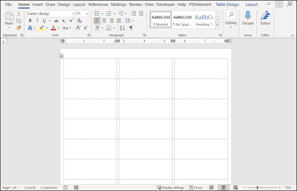Click the zoom slider in status bar
Screen dimensions: 297x191
point(257,187)
